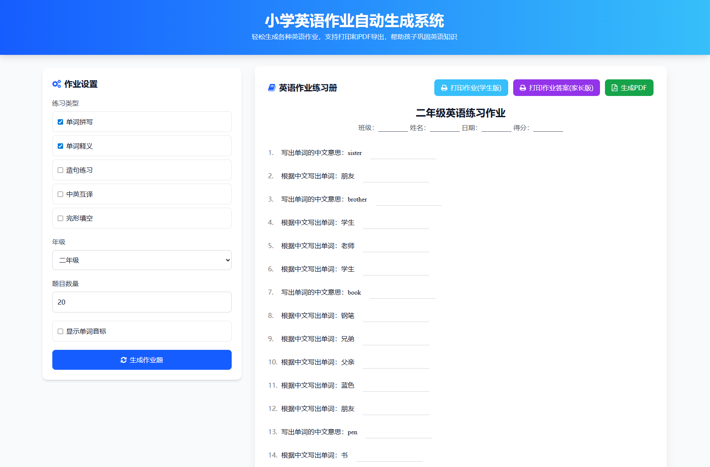Click the refresh icon on 生成作业题 button
Viewport: 710px width, 467px height.
point(123,360)
